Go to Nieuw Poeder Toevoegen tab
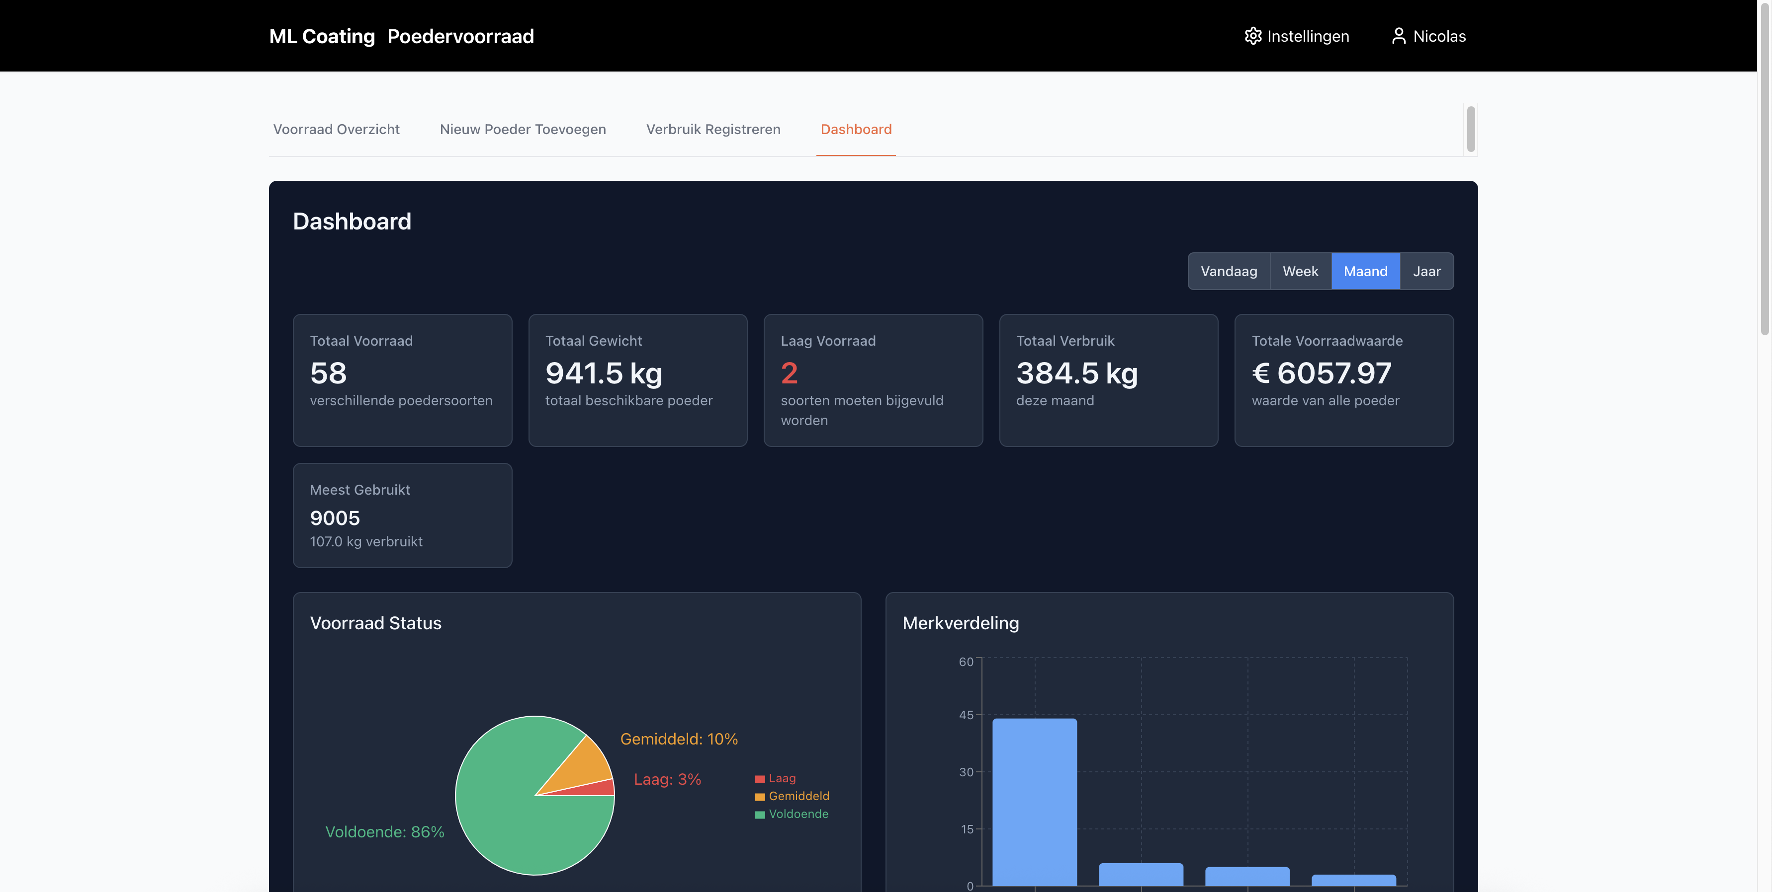The image size is (1772, 892). click(523, 129)
